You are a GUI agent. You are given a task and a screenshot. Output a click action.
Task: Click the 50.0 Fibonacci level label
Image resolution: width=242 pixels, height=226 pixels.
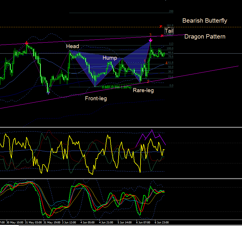(170, 67)
